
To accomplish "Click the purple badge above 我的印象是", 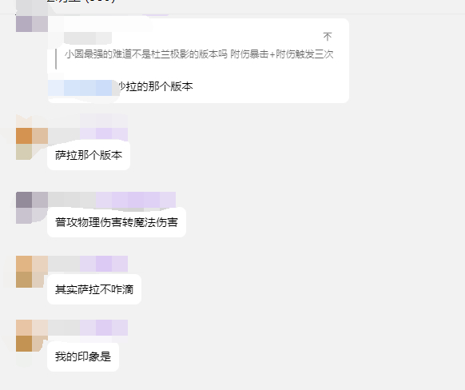I will pos(104,328).
